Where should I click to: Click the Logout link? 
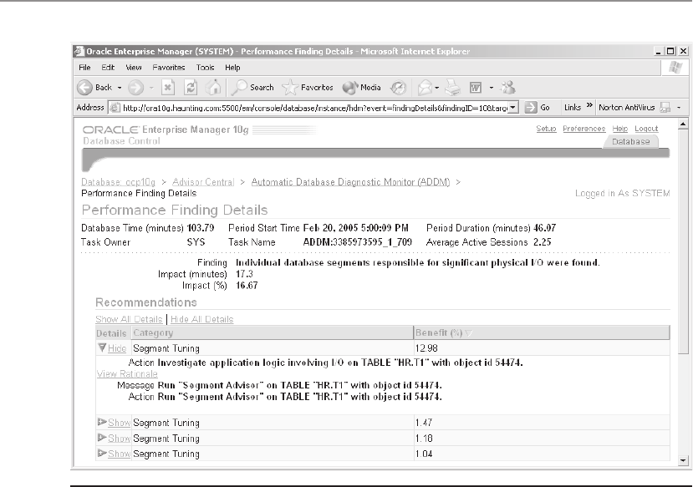pos(646,129)
